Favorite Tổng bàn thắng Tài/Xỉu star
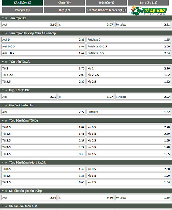Screen dimensions: 172x210 pos(6,121)
